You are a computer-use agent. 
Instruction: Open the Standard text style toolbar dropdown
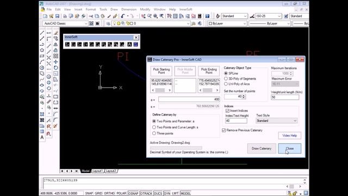tap(234, 16)
